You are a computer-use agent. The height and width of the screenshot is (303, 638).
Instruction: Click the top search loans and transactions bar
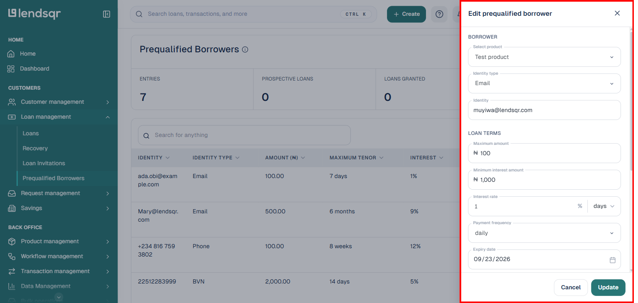(254, 14)
